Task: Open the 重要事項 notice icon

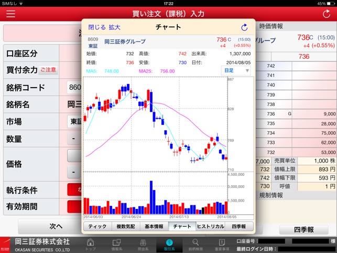Action: click(x=222, y=245)
